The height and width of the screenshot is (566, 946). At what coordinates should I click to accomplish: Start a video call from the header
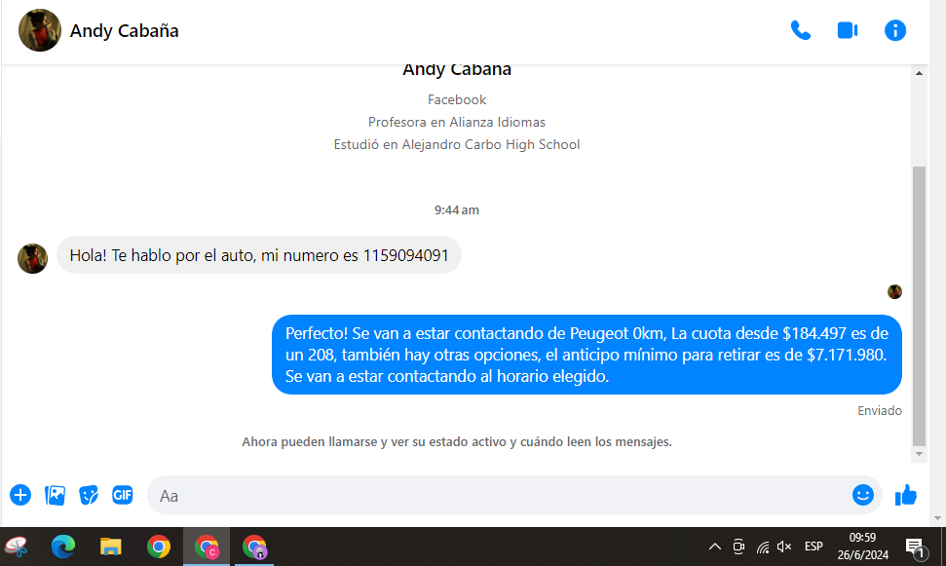click(848, 30)
